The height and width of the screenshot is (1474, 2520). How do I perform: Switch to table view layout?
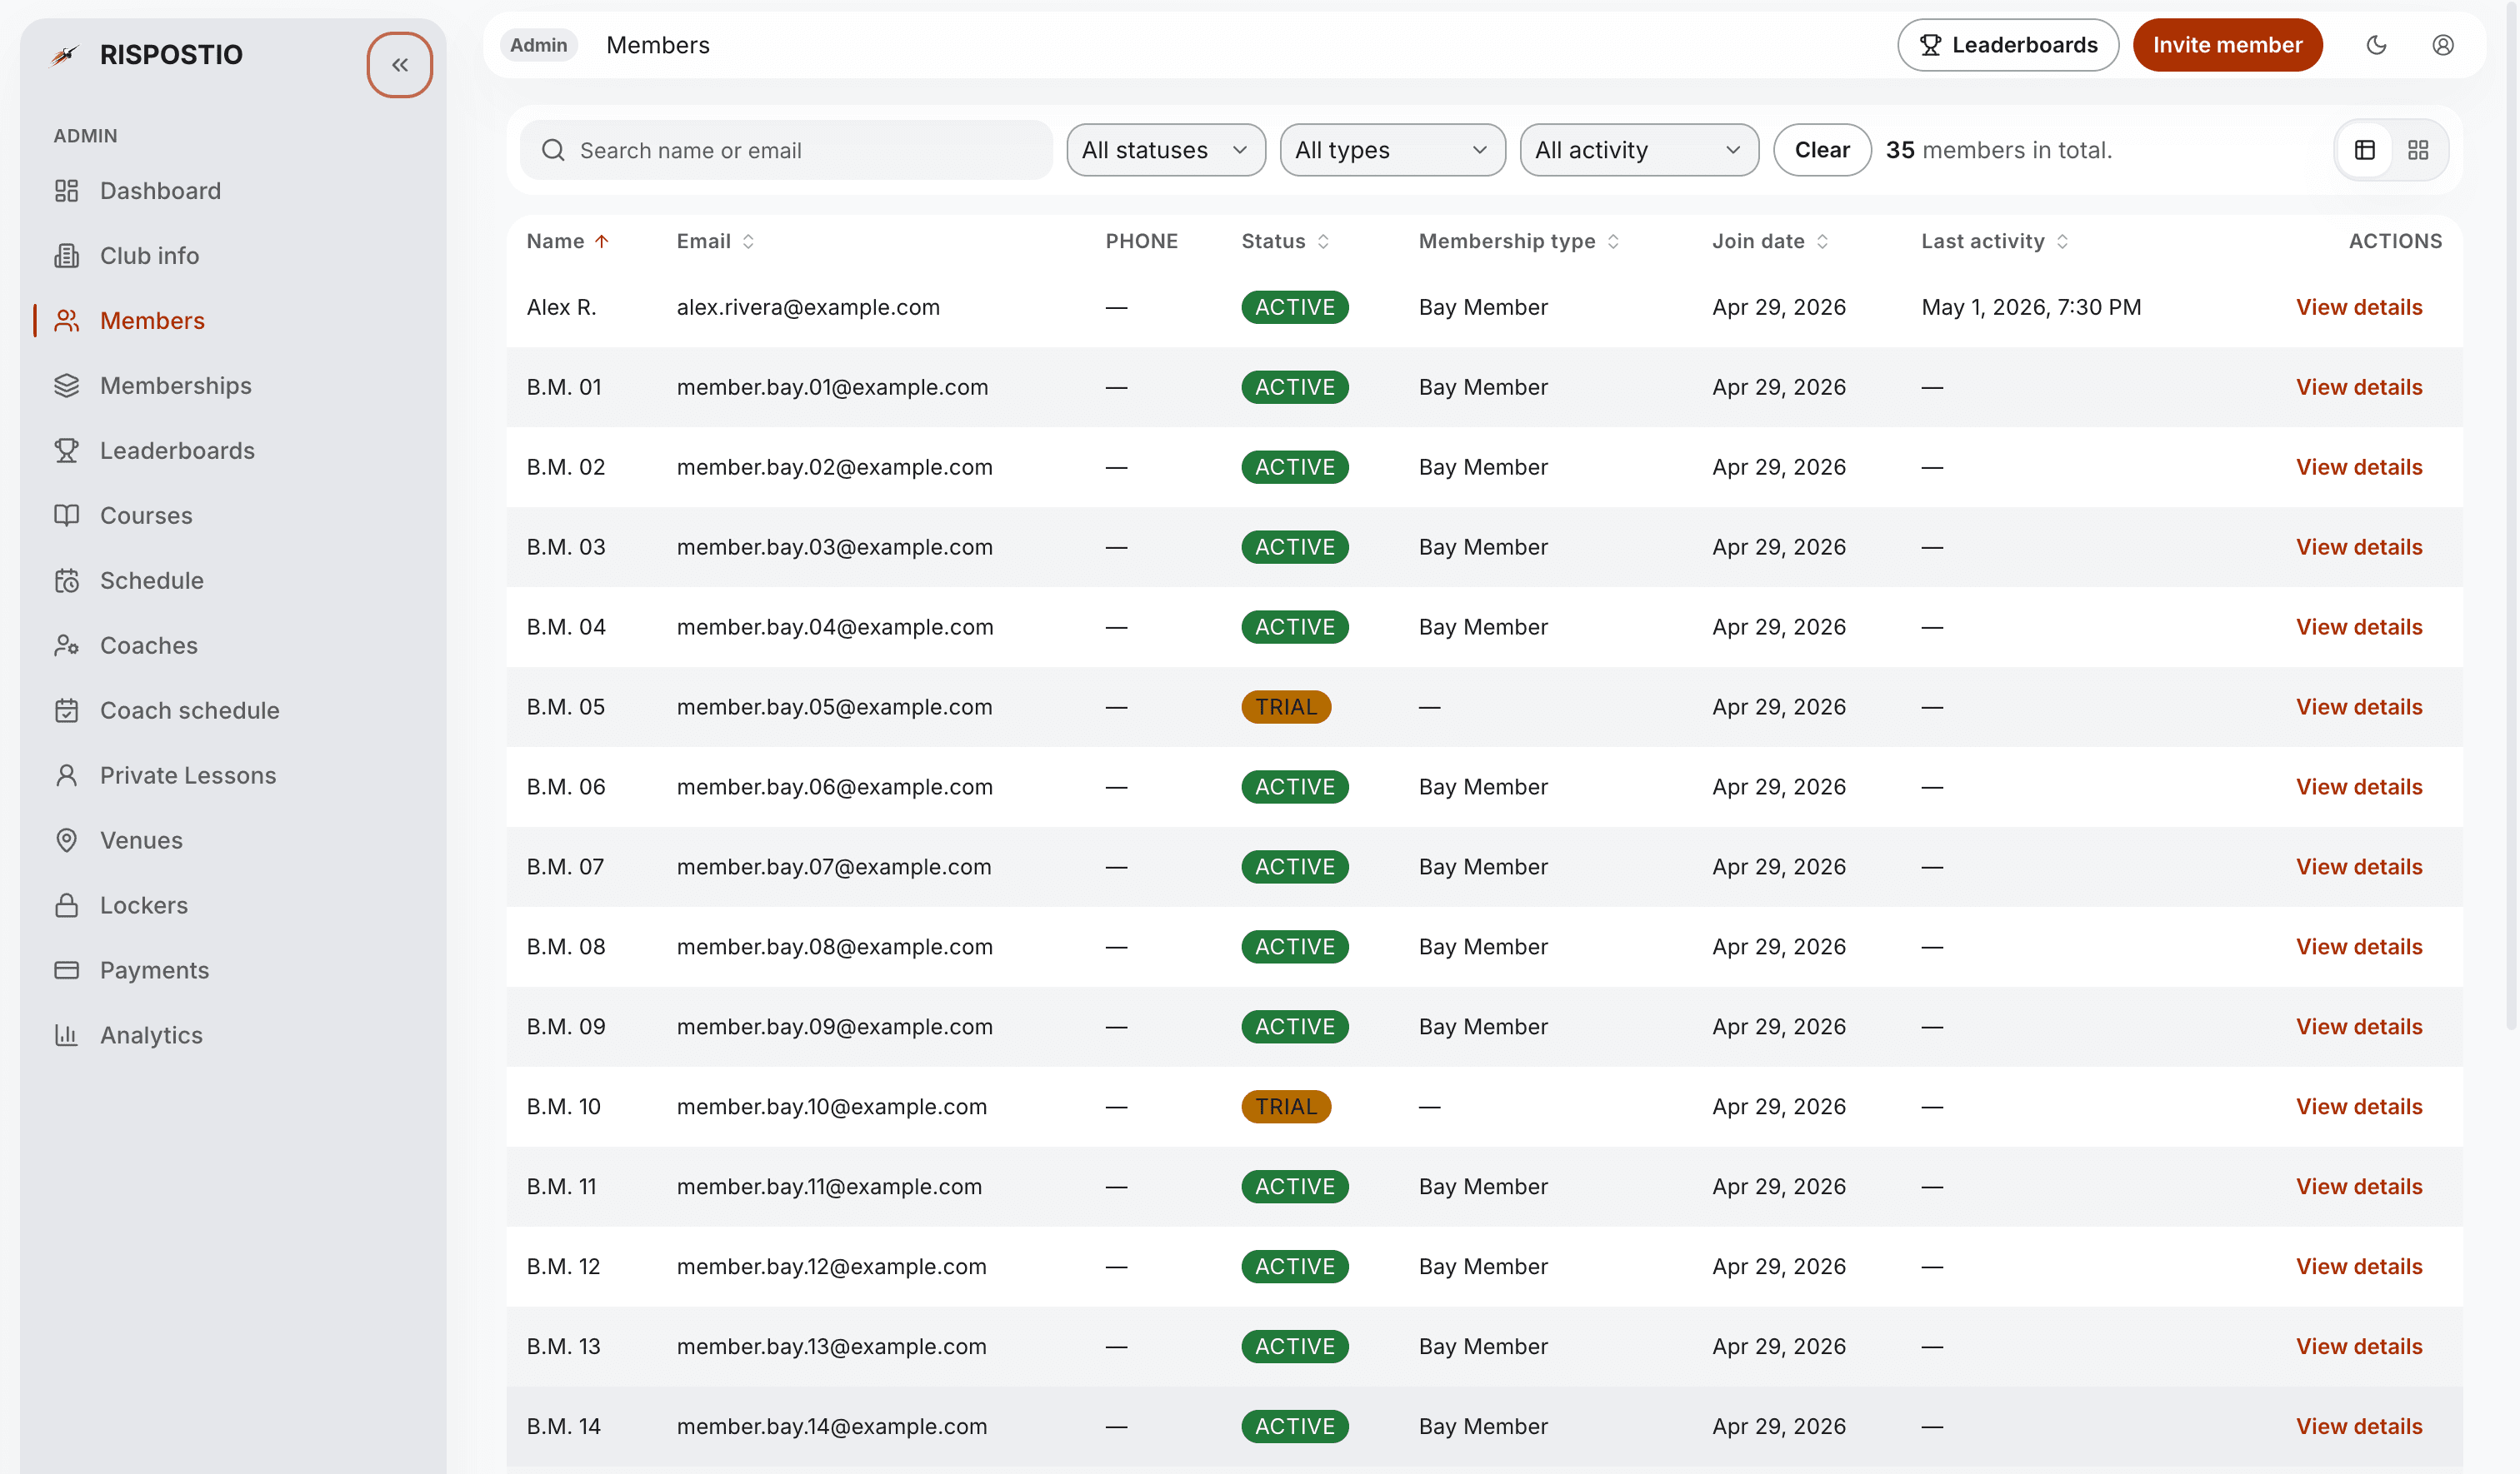pyautogui.click(x=2365, y=150)
